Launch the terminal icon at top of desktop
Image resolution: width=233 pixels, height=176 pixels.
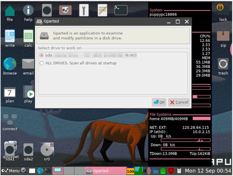click(x=121, y=10)
